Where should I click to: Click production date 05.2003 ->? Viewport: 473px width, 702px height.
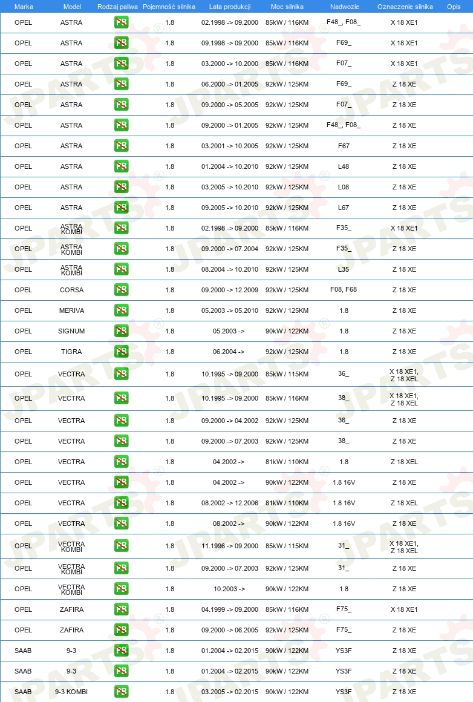(229, 331)
